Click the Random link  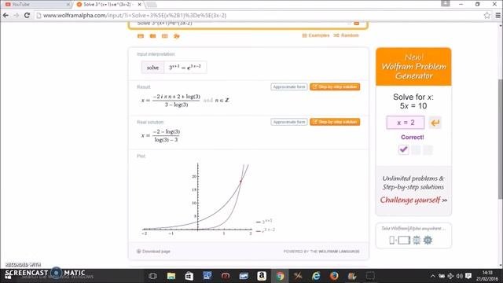pos(346,35)
